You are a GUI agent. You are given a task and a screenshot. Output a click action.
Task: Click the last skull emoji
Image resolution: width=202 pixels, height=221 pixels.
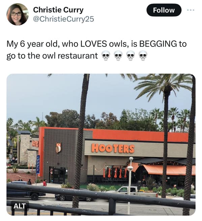point(143,56)
